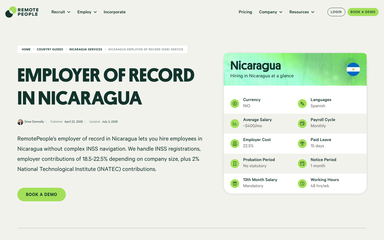Click the NIO currency value
Screen dimensions: 384x240
click(247, 106)
